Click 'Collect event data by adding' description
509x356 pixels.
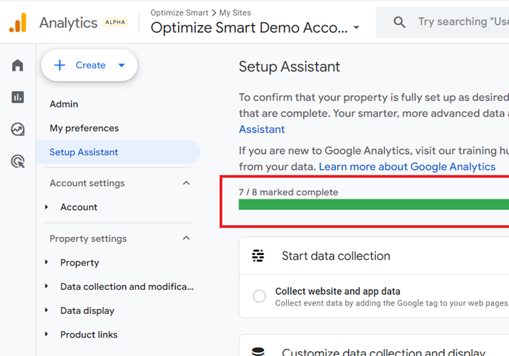pos(392,303)
